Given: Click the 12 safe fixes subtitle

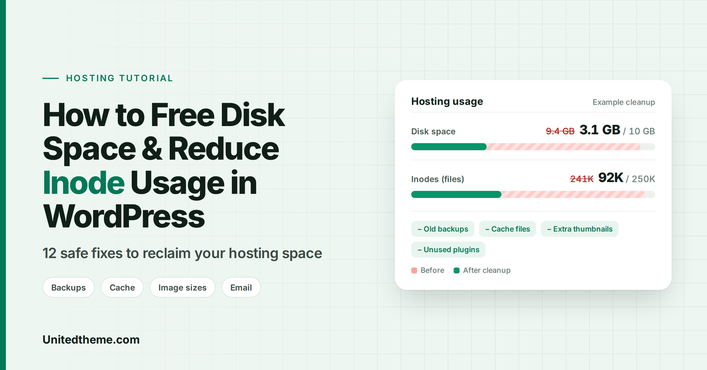Looking at the screenshot, I should tap(182, 253).
